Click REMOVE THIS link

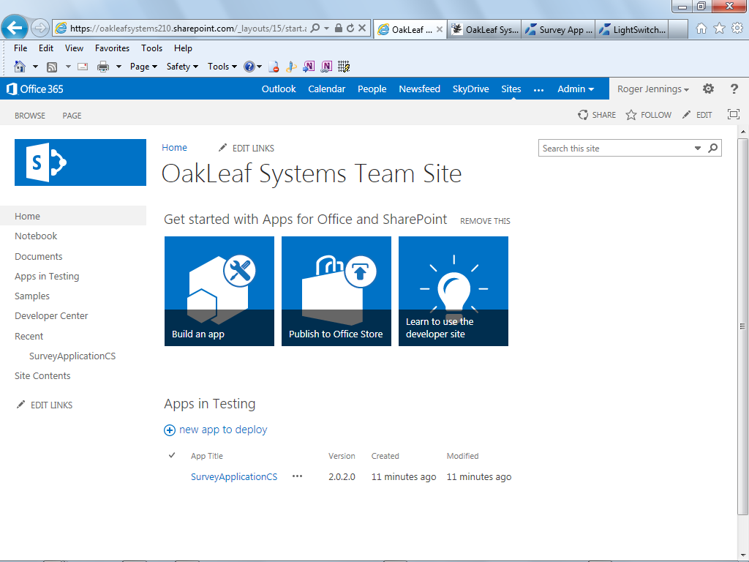click(x=485, y=221)
